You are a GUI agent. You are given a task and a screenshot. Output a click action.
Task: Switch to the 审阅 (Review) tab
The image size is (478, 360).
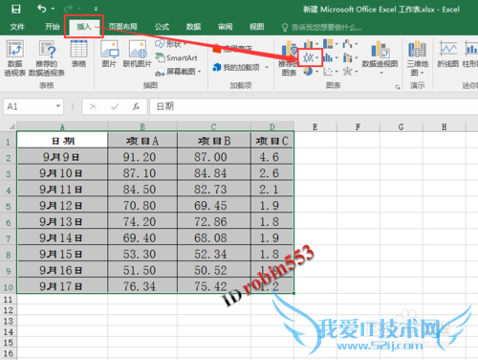pos(225,27)
